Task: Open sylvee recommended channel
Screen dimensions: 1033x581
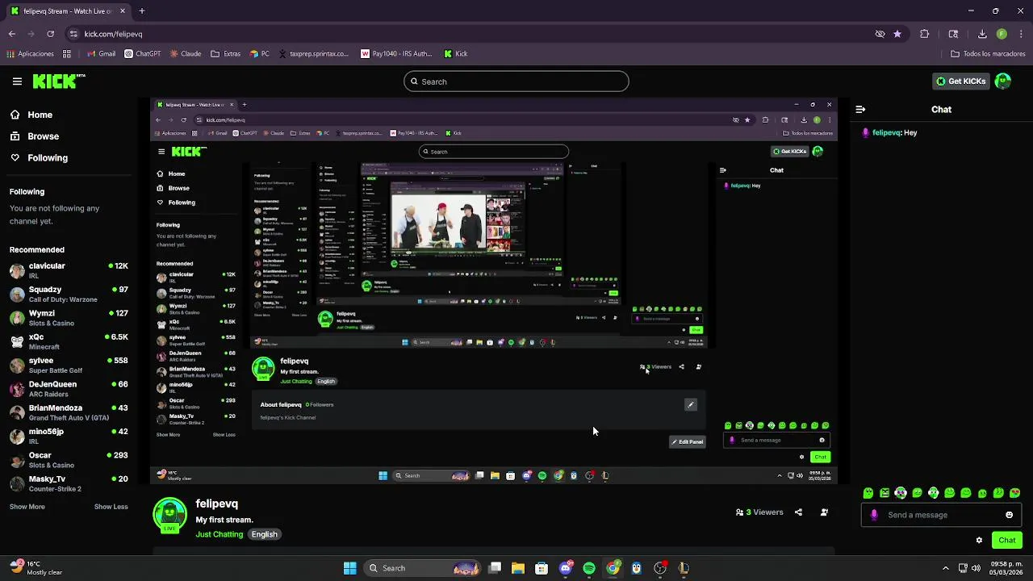Action: point(69,365)
